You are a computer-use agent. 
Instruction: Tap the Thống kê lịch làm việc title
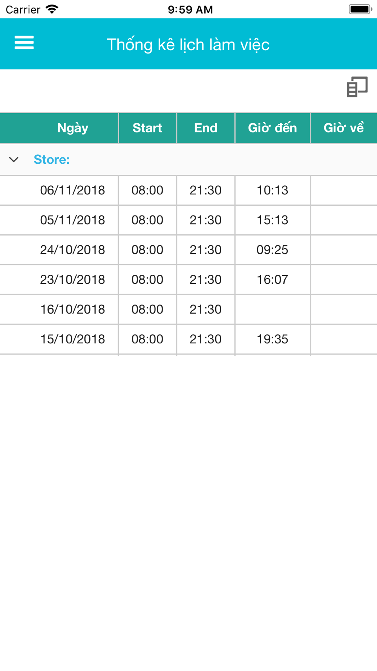188,45
